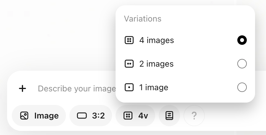Click the question mark help icon
The width and height of the screenshot is (266, 135).
coord(194,116)
